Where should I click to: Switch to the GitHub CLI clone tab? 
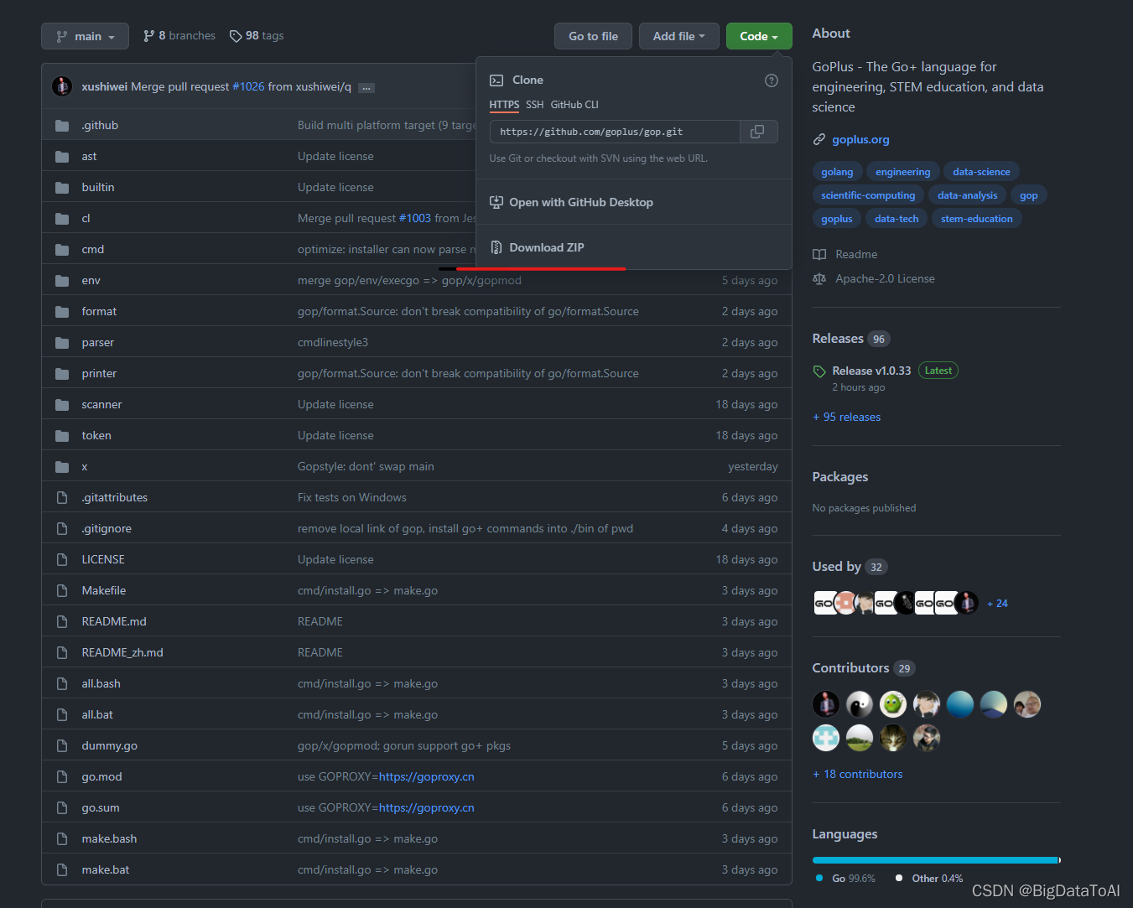(574, 105)
